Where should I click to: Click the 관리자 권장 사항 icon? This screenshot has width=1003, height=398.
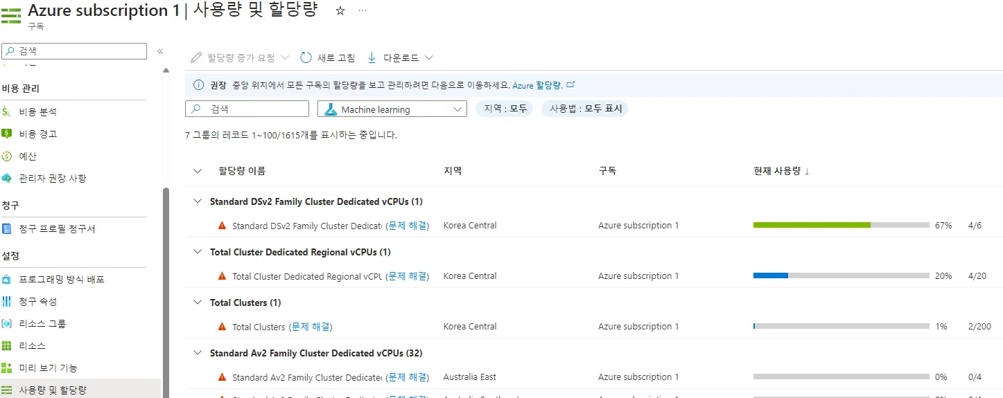[7, 178]
